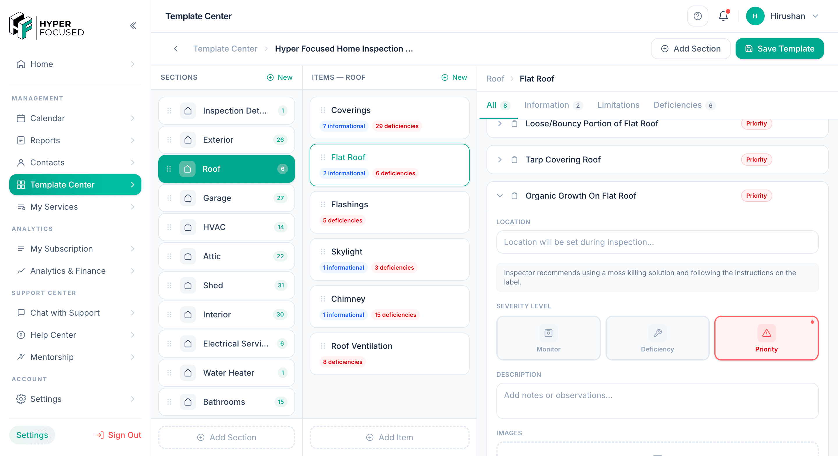Click the Roof breadcrumb in details panel

click(x=495, y=78)
